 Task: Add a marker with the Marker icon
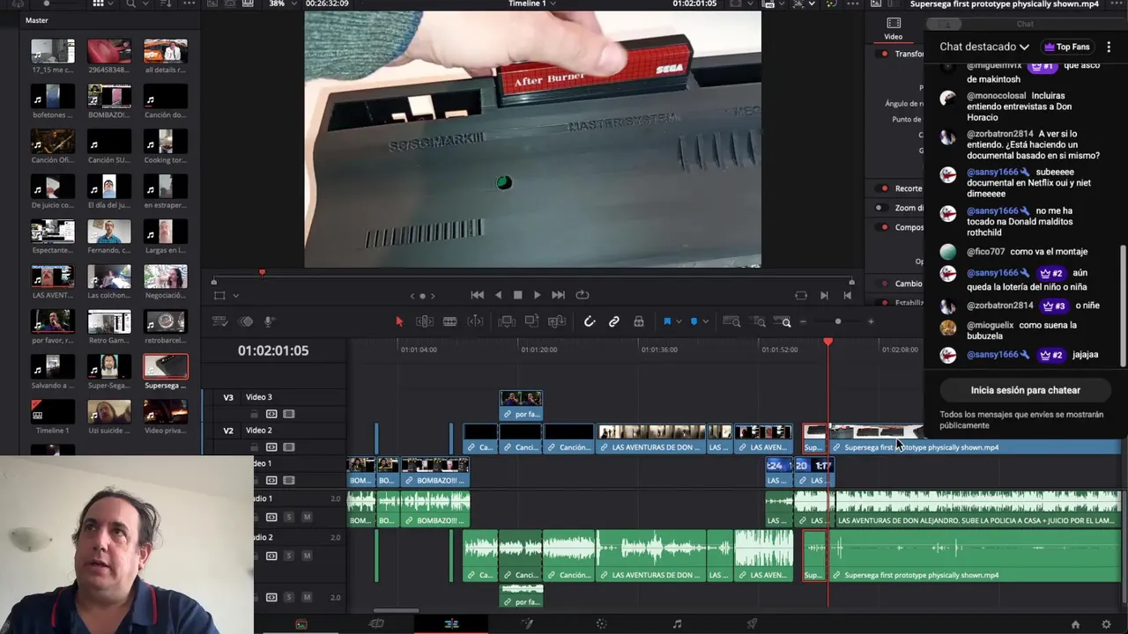(x=694, y=321)
